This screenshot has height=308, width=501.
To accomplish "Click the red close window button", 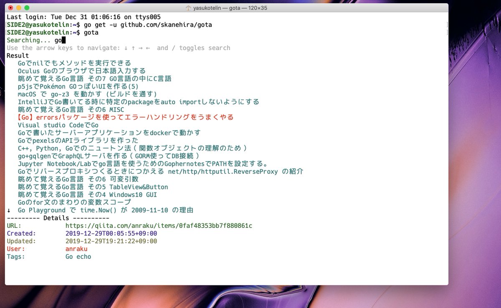I will click(x=11, y=8).
